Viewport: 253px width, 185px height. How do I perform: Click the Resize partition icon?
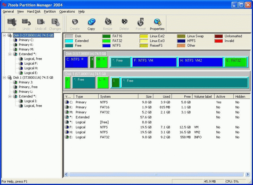[x=108, y=24]
